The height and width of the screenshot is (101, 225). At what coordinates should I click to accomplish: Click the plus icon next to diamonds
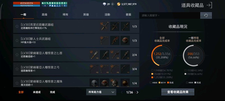[x=112, y=4]
